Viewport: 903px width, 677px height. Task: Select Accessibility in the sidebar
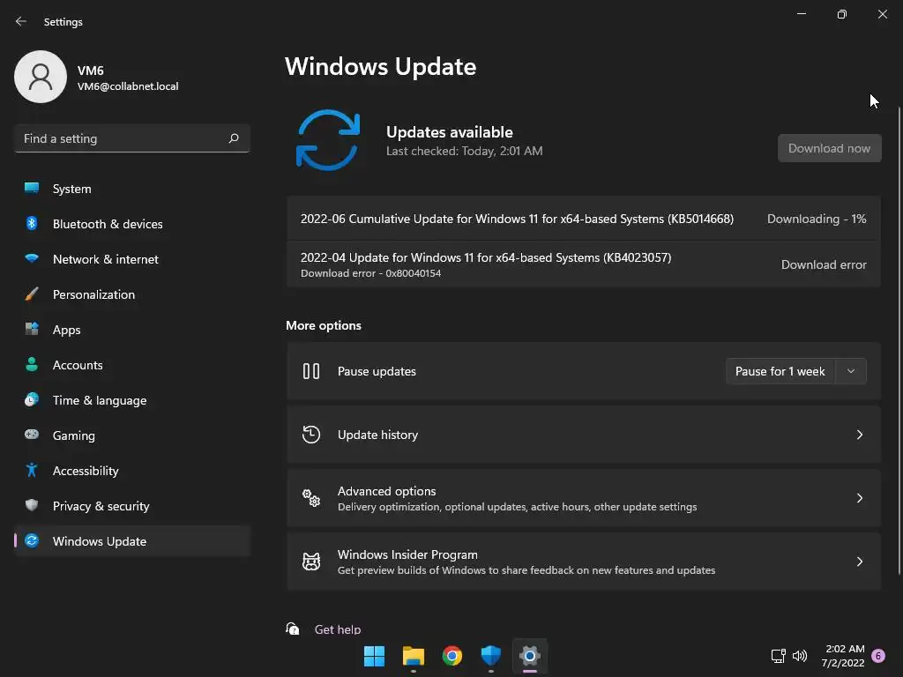point(132,471)
